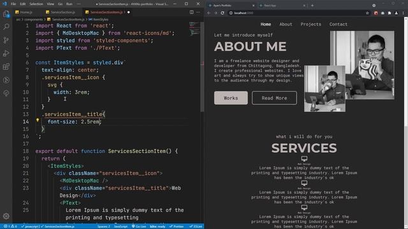The width and height of the screenshot is (408, 229).
Task: Click the code minimap in the editor
Action: [x=194, y=29]
